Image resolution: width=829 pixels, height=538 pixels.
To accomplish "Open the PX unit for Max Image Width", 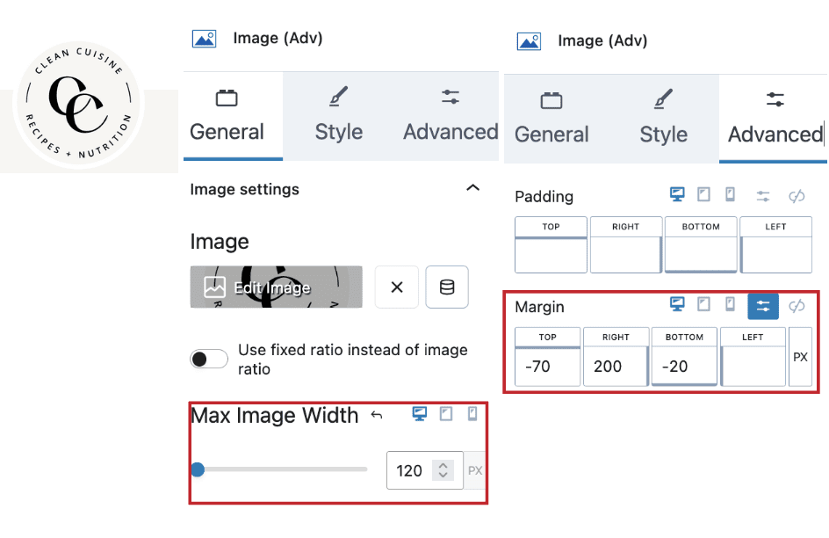I will 475,470.
